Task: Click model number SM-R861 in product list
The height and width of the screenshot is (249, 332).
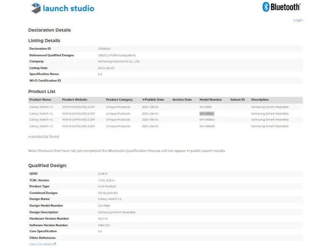Action: pos(205,107)
